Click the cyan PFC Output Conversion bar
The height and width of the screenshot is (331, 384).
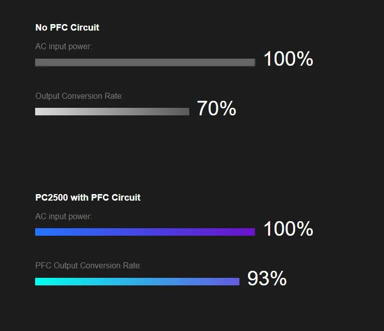137,281
